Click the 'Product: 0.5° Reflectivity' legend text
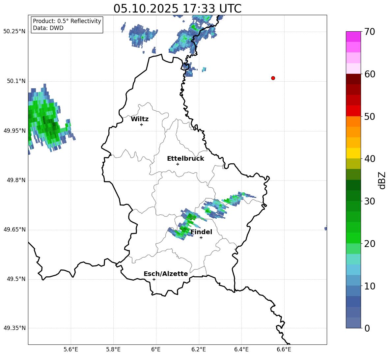 [x=67, y=21]
